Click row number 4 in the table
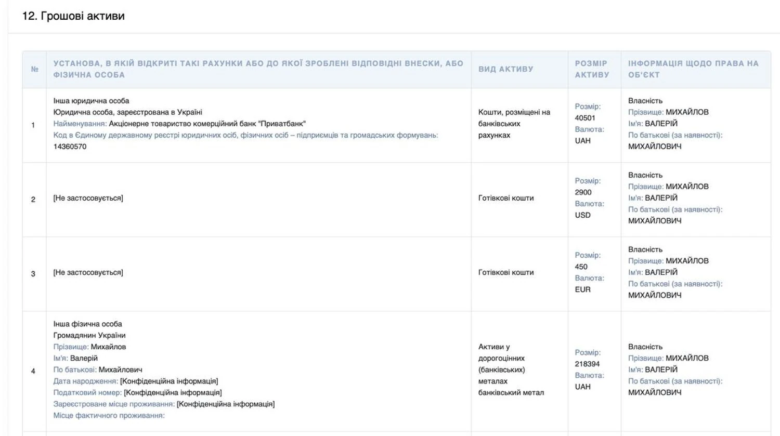This screenshot has width=780, height=436. pyautogui.click(x=33, y=371)
